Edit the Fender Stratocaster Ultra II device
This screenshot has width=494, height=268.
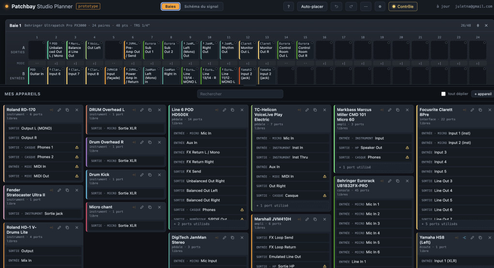coord(59,190)
